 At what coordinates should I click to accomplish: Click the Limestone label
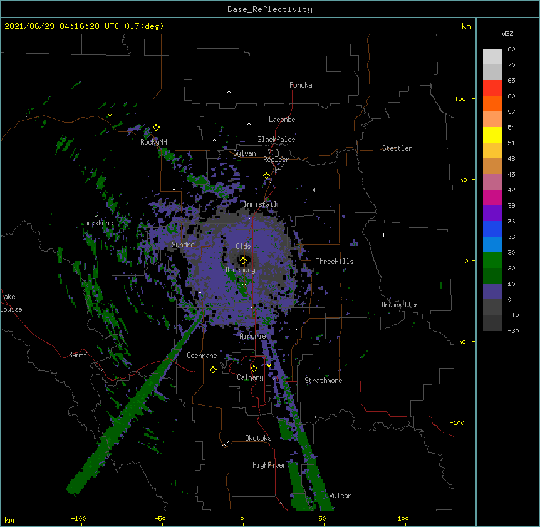click(x=96, y=223)
